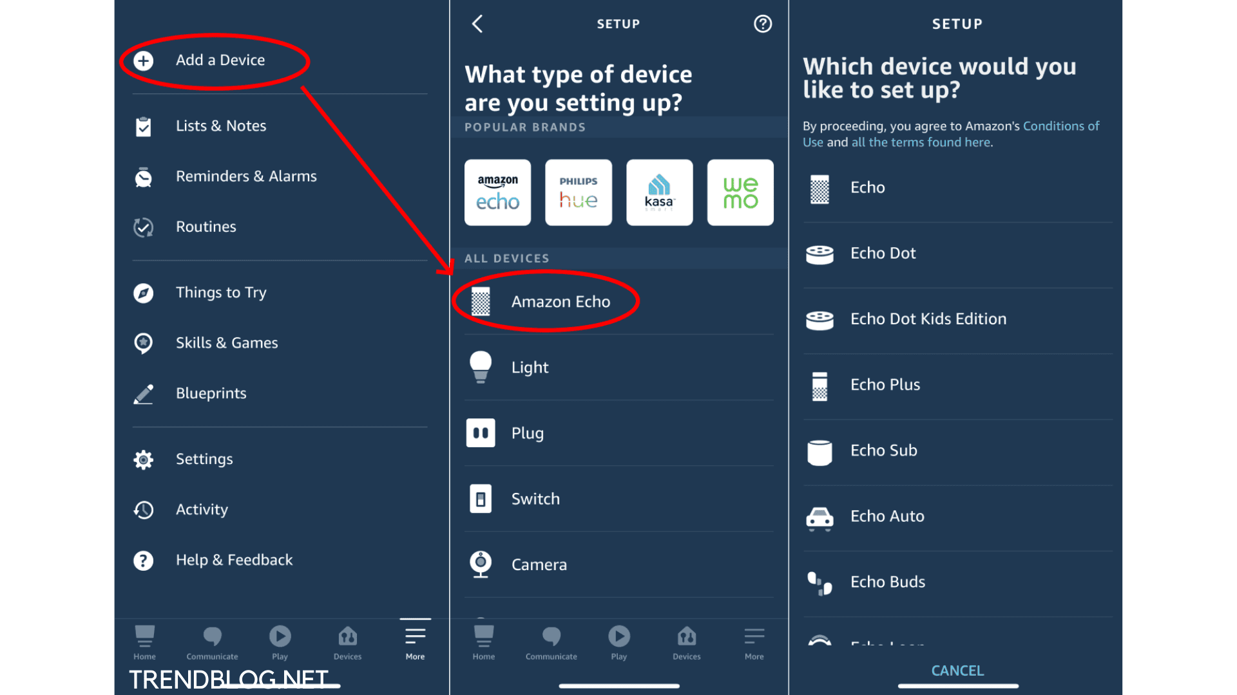Tap the light bulb icon
This screenshot has width=1237, height=695.
481,367
